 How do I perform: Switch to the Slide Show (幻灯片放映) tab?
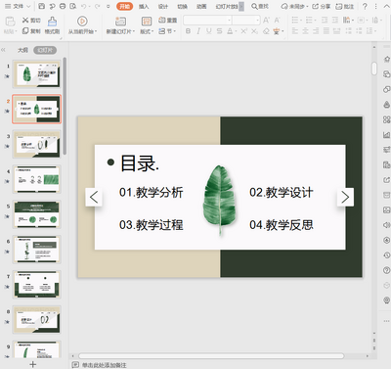pyautogui.click(x=227, y=6)
